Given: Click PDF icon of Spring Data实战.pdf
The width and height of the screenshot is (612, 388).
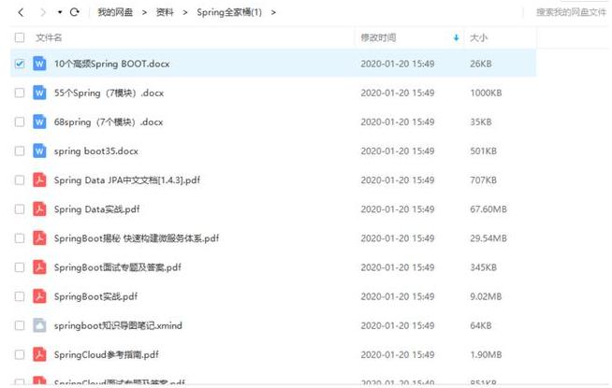Looking at the screenshot, I should click(39, 209).
